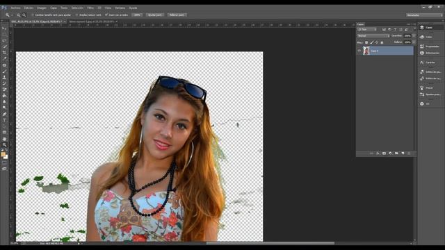
Task: Select the History Brush tool
Action: [x=4, y=83]
